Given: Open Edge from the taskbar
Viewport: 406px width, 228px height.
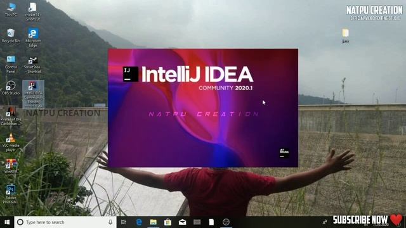Looking at the screenshot, I should [139, 222].
